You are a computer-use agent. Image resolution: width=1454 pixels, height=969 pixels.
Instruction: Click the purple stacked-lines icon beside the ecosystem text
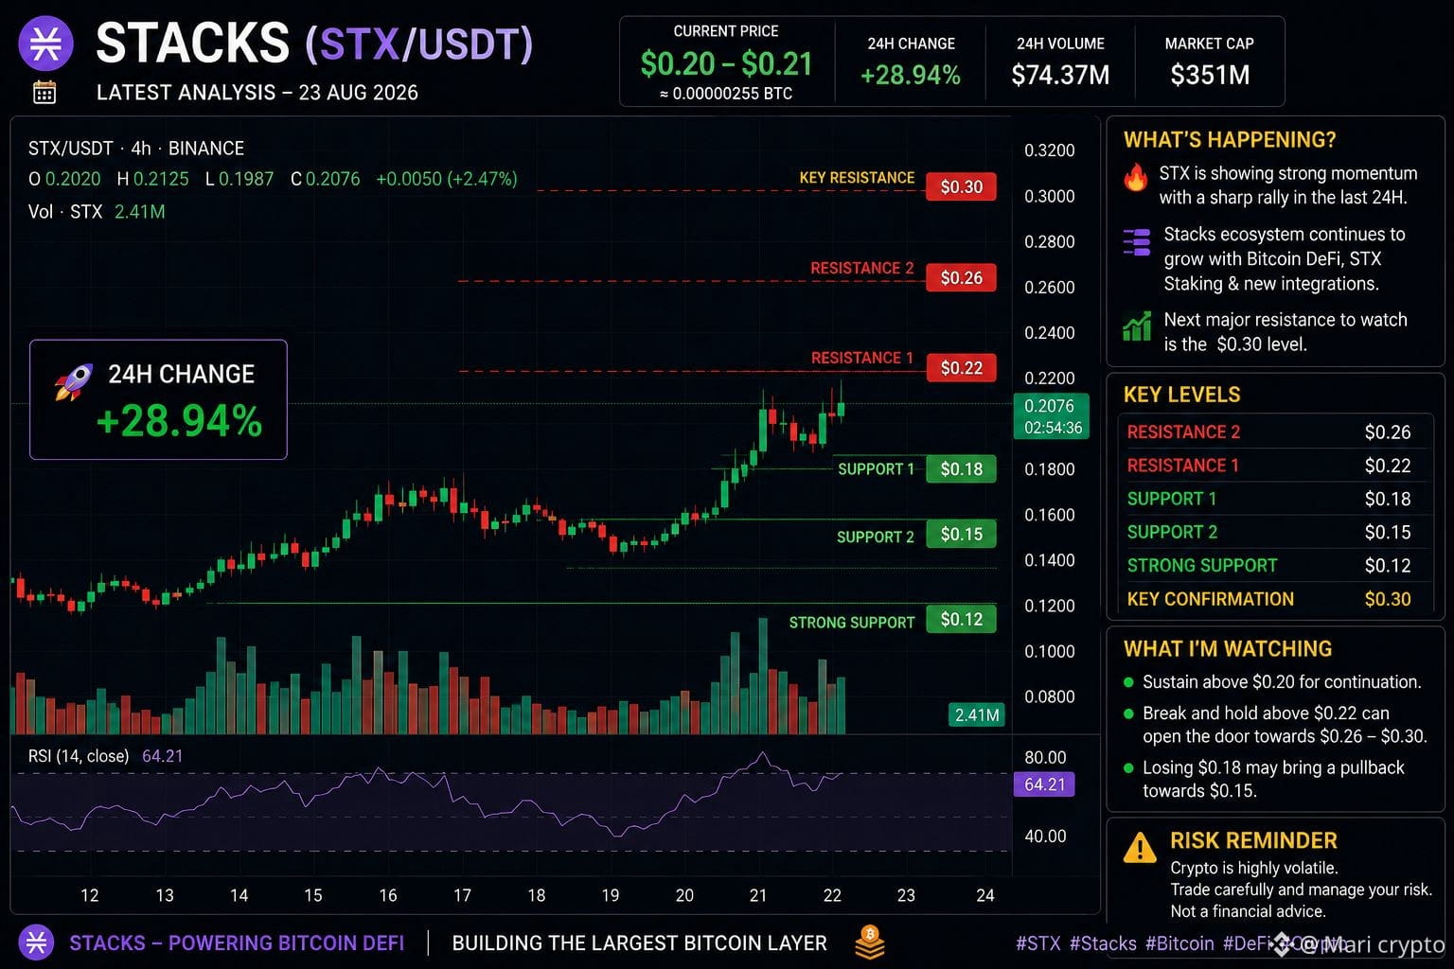(x=1136, y=242)
